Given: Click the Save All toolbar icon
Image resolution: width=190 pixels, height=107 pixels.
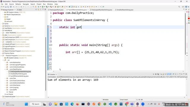Looking at the screenshot, I should coord(8,7).
